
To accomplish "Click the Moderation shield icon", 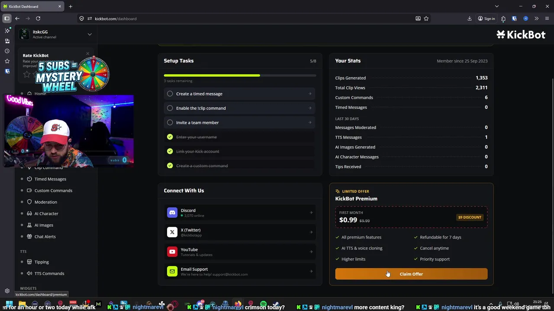I will click(x=29, y=202).
